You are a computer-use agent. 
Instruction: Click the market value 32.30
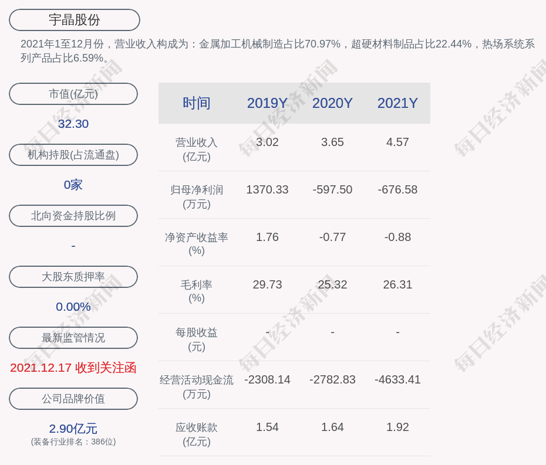point(73,124)
